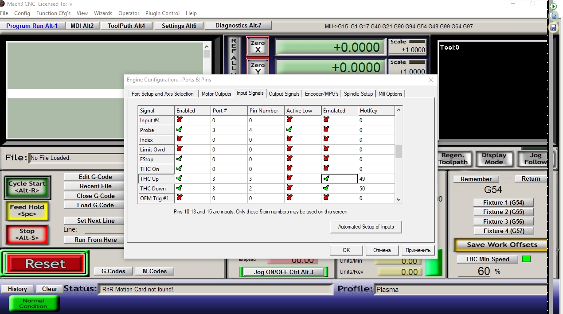Click the signals table scrollbar thumb
The width and height of the screenshot is (563, 314).
[x=399, y=152]
